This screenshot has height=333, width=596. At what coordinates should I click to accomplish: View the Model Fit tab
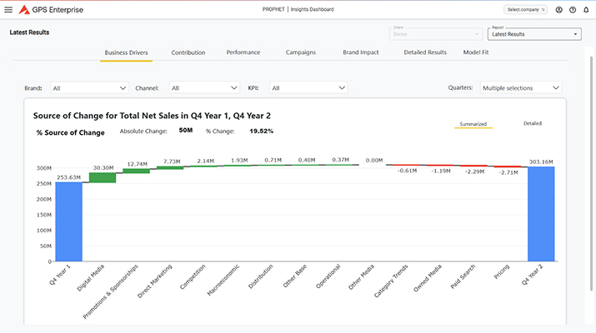(478, 52)
